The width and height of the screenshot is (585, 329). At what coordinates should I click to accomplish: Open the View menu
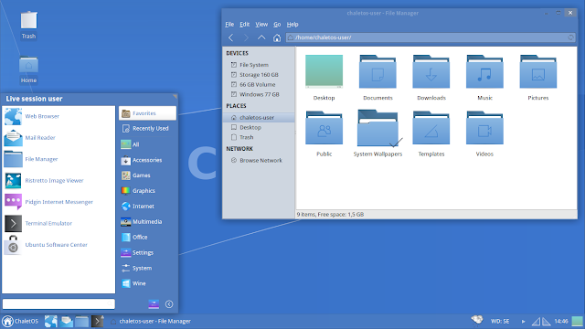click(x=261, y=25)
